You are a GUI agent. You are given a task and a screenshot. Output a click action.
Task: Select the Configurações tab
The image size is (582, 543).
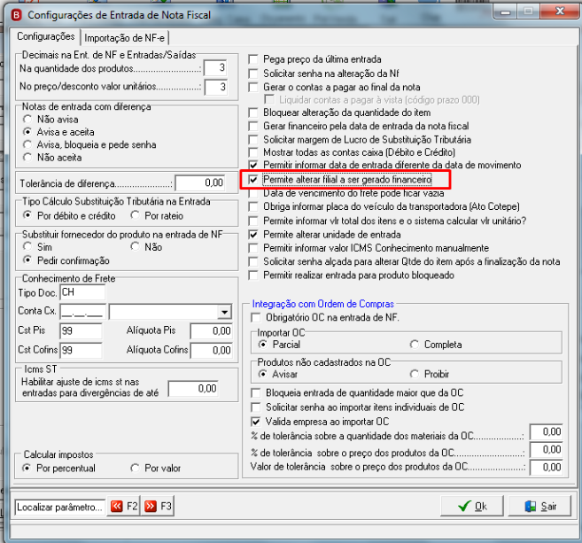pyautogui.click(x=46, y=36)
